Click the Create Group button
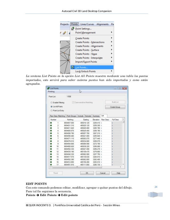The width and height of the screenshot is (170, 220). click(115, 107)
